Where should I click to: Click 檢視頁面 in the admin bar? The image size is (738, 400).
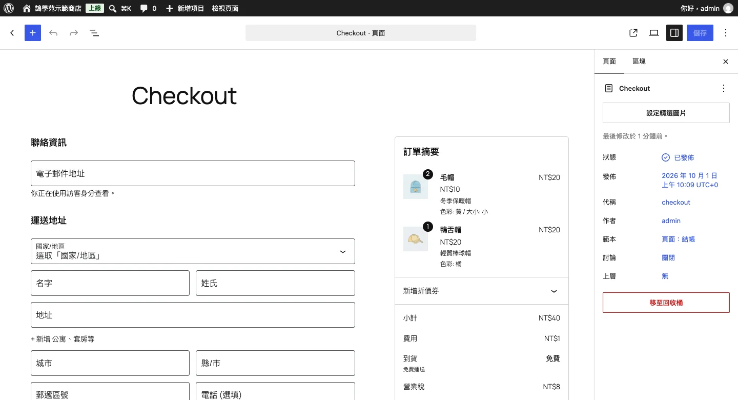click(x=225, y=8)
